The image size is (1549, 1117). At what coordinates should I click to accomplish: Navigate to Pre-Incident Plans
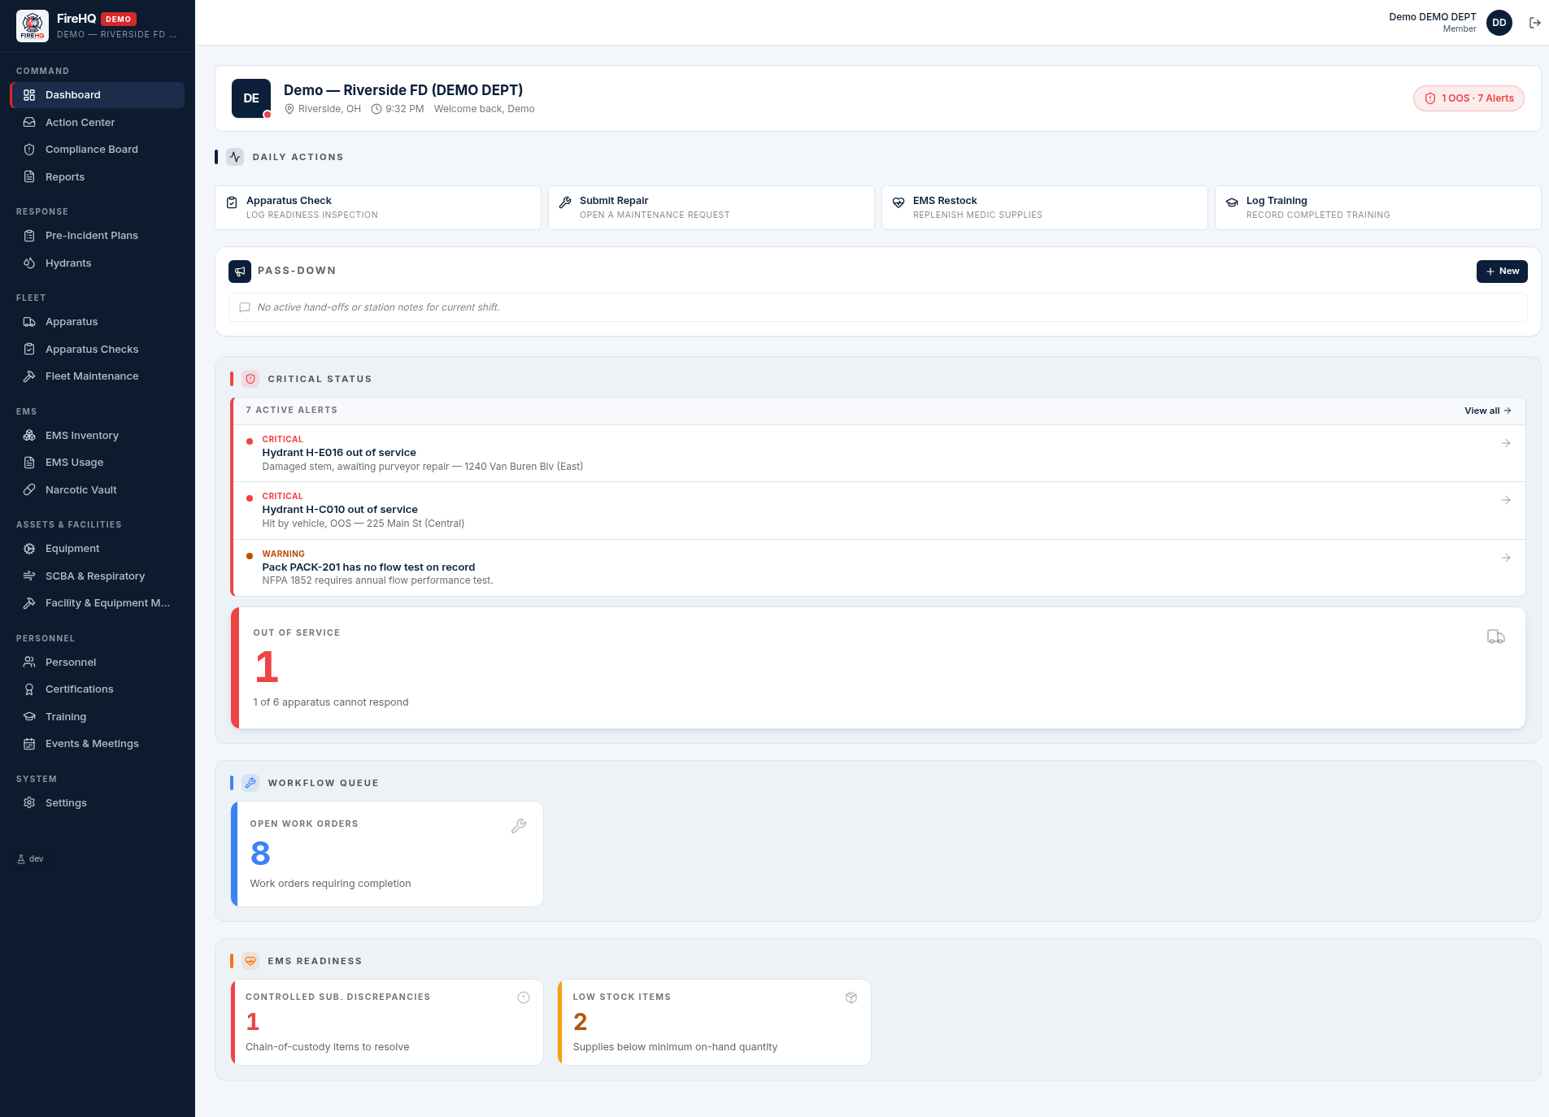click(x=98, y=236)
